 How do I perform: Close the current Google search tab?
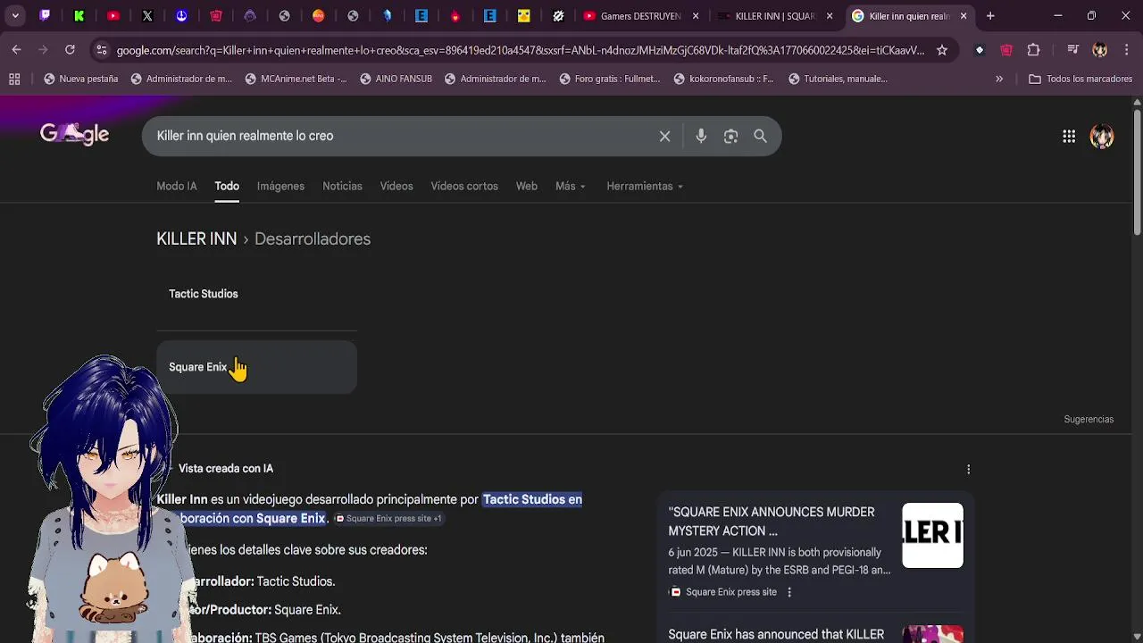tap(964, 16)
